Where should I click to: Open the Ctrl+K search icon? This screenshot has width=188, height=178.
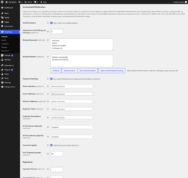pos(25,2)
